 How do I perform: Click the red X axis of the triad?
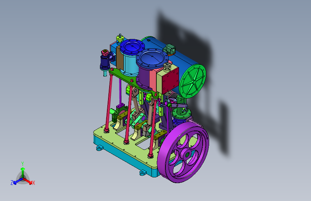[29, 182]
